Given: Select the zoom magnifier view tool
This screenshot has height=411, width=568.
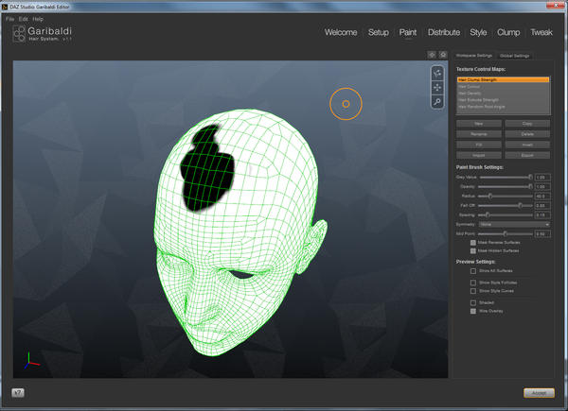Looking at the screenshot, I should pyautogui.click(x=437, y=102).
